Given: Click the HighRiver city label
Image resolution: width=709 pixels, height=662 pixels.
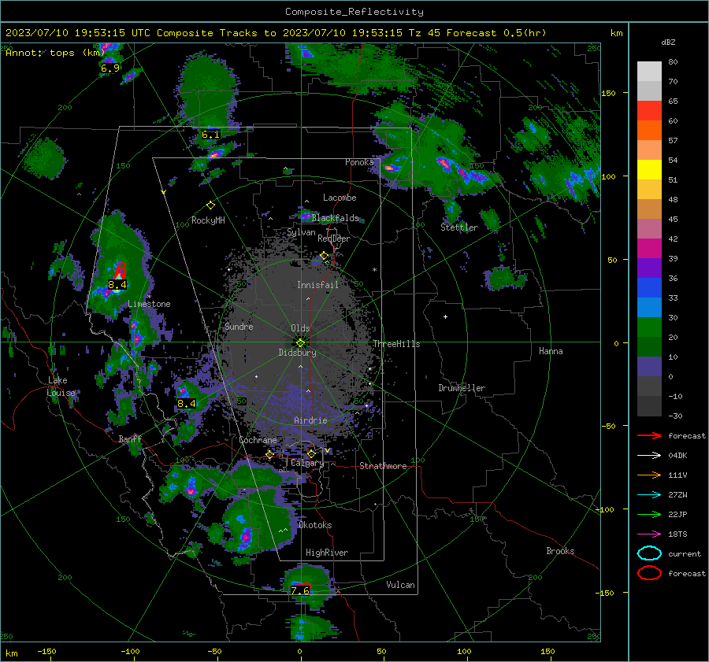Looking at the screenshot, I should point(327,553).
